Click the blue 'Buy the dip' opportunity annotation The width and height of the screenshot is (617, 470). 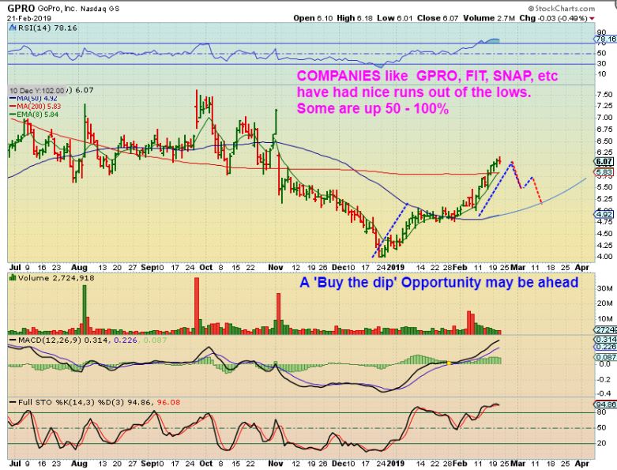tap(439, 282)
